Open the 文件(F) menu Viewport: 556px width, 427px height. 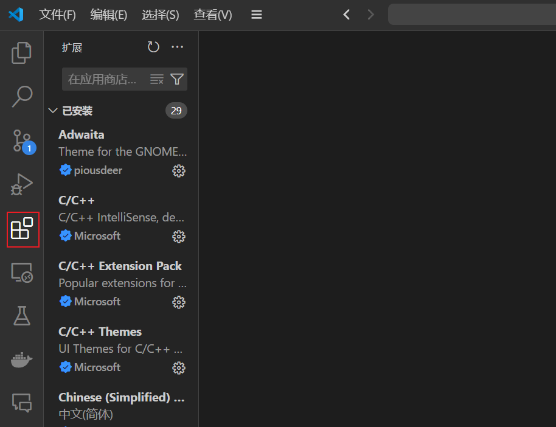57,15
